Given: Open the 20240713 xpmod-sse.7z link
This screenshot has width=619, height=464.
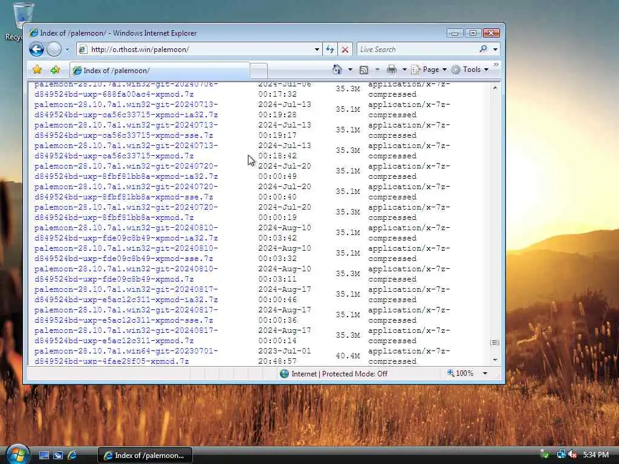Looking at the screenshot, I should [126, 130].
